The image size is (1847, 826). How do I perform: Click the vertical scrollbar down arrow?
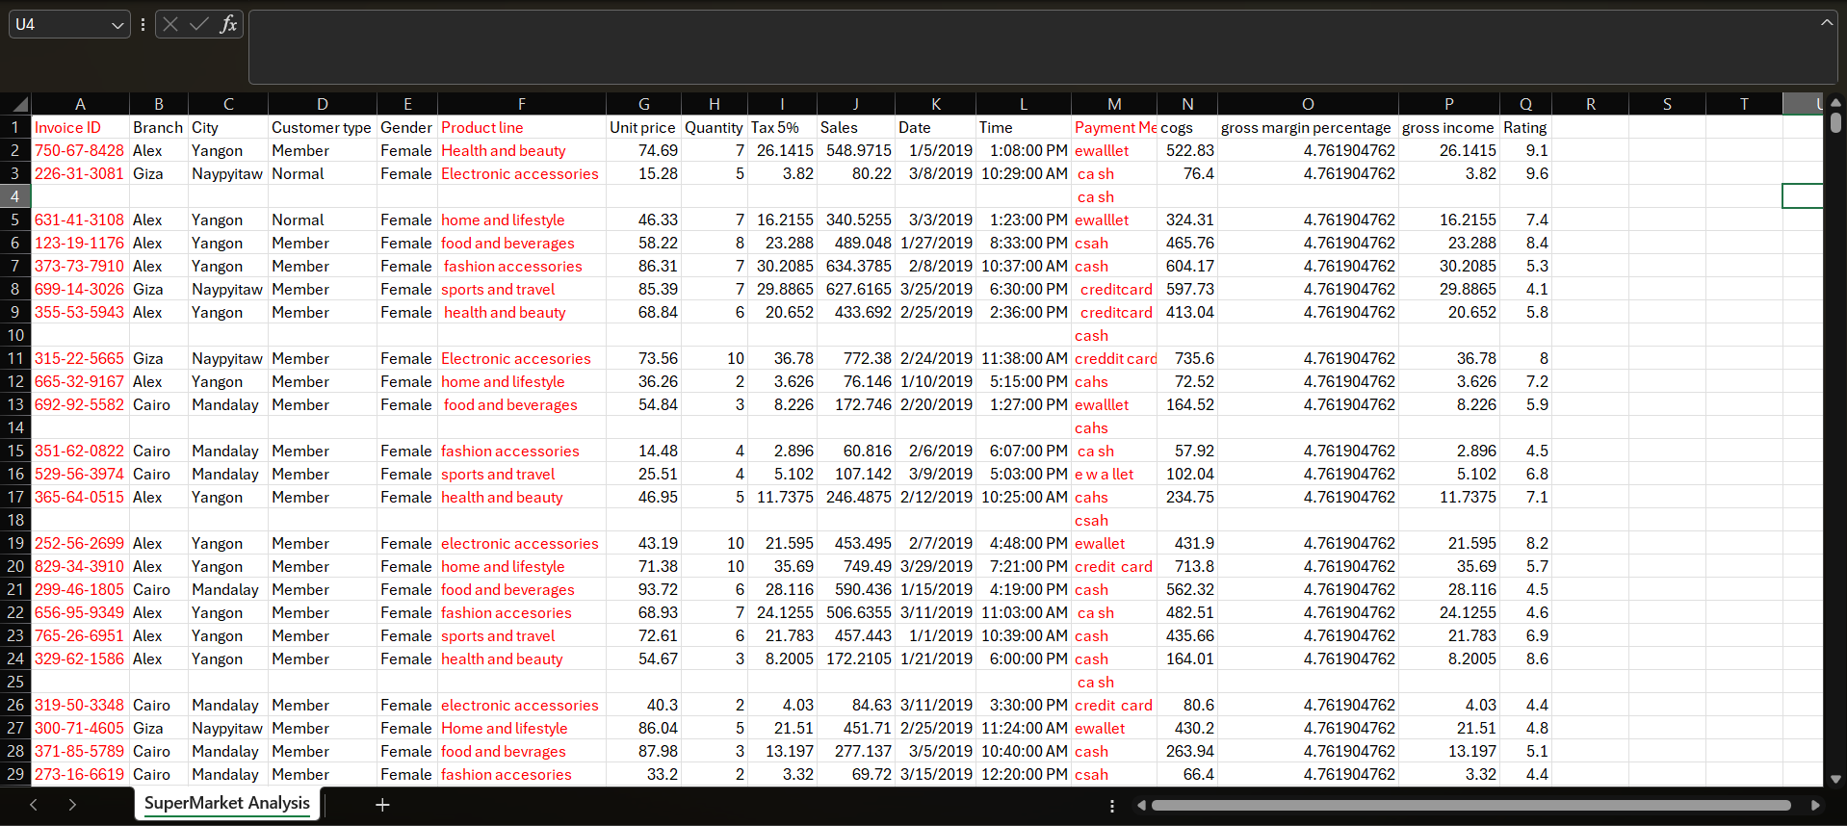click(1835, 779)
